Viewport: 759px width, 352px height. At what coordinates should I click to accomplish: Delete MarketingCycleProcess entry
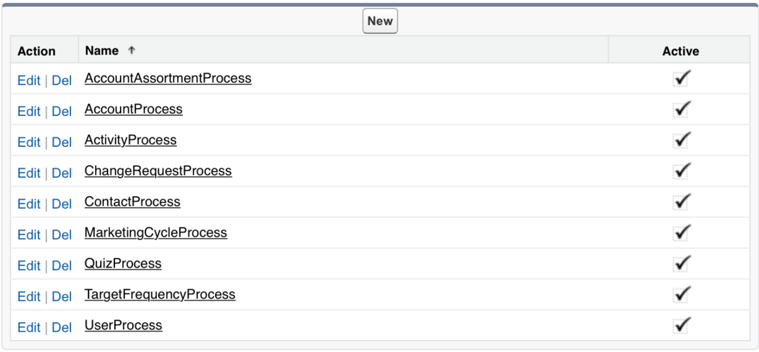(61, 235)
